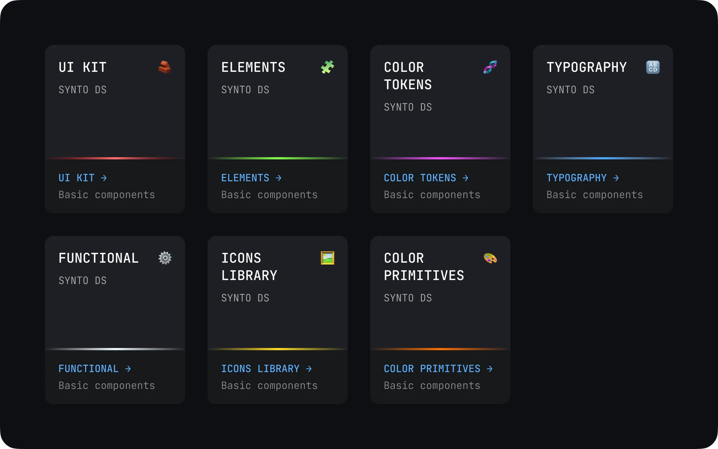Click Basic components under UI KIT link

coord(107,195)
